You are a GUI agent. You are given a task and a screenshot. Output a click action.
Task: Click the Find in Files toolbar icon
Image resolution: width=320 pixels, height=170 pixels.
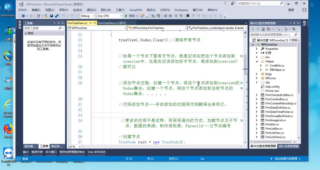(x=142, y=16)
